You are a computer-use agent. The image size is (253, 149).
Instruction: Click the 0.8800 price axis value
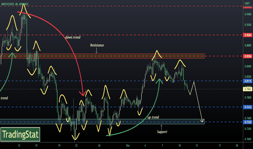pyautogui.click(x=248, y=46)
